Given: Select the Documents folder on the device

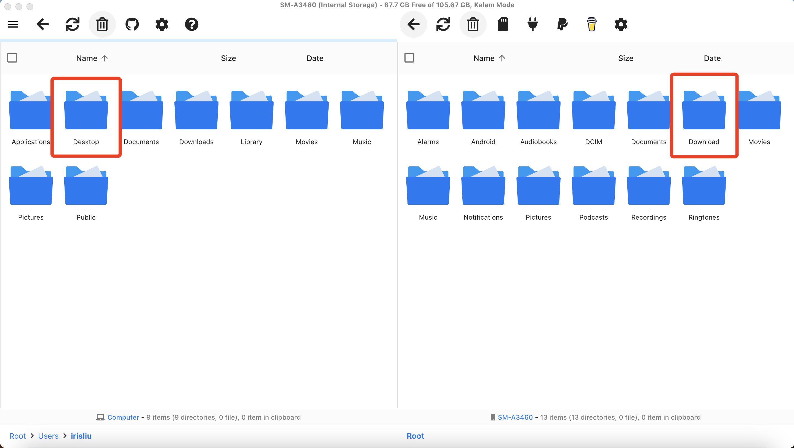Looking at the screenshot, I should (x=649, y=118).
